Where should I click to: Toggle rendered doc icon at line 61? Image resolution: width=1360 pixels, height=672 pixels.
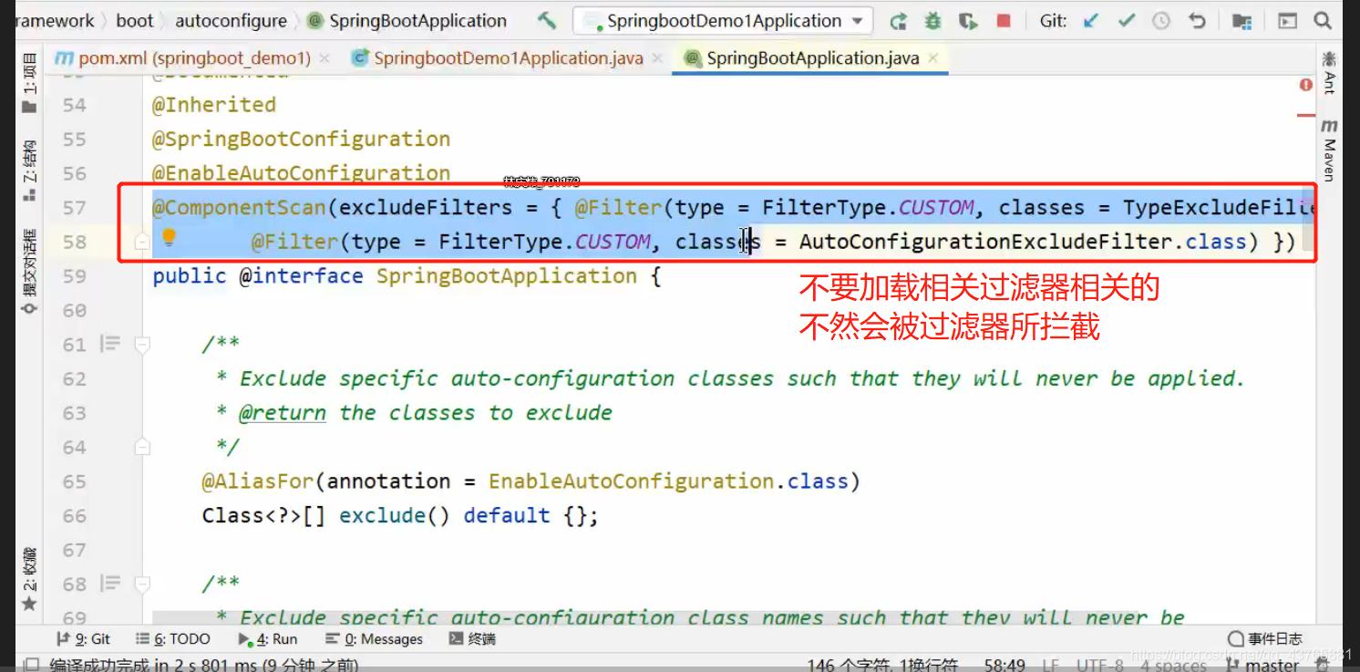click(x=110, y=344)
